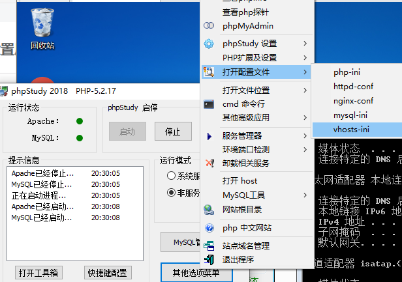Image resolution: width=402 pixels, height=282 pixels.
Task: Expand the MySQL工具 submenu arrow
Action: point(305,195)
